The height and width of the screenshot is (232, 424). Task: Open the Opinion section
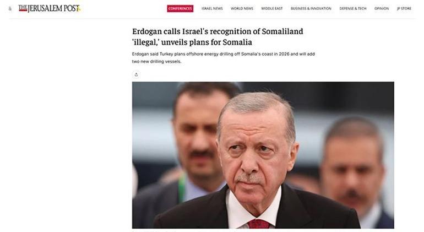(382, 9)
